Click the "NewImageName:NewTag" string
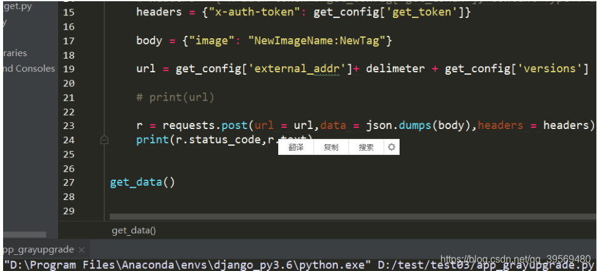Screen dimensions: 597x271 click(318, 40)
